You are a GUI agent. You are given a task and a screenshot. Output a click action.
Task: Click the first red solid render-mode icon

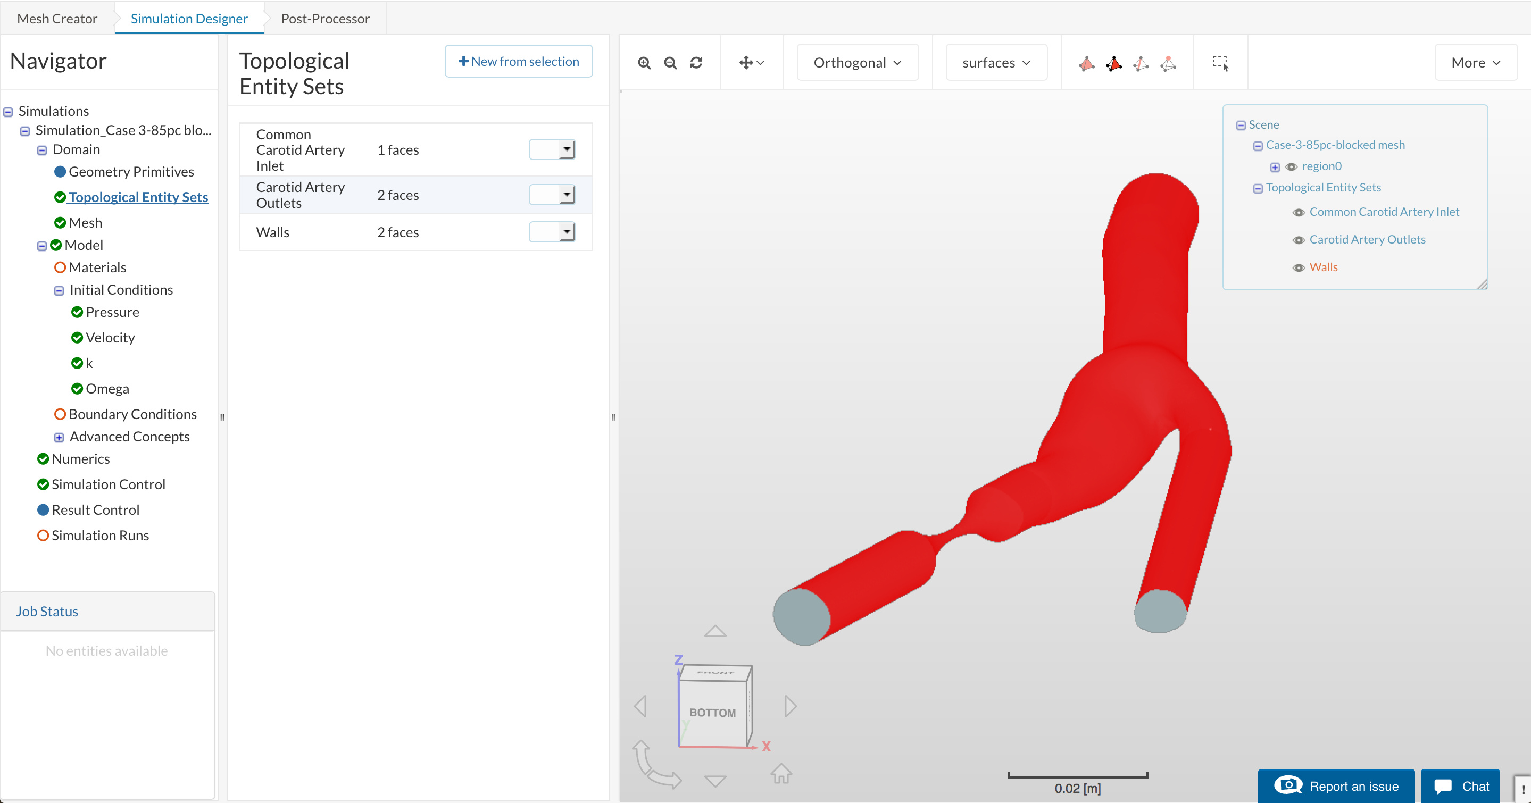click(x=1086, y=63)
